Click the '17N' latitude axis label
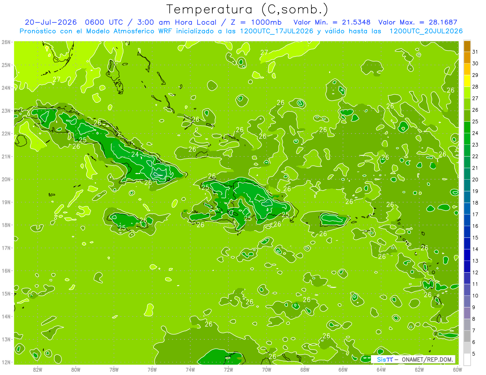Image resolution: width=486 pixels, height=375 pixels. coord(6,248)
